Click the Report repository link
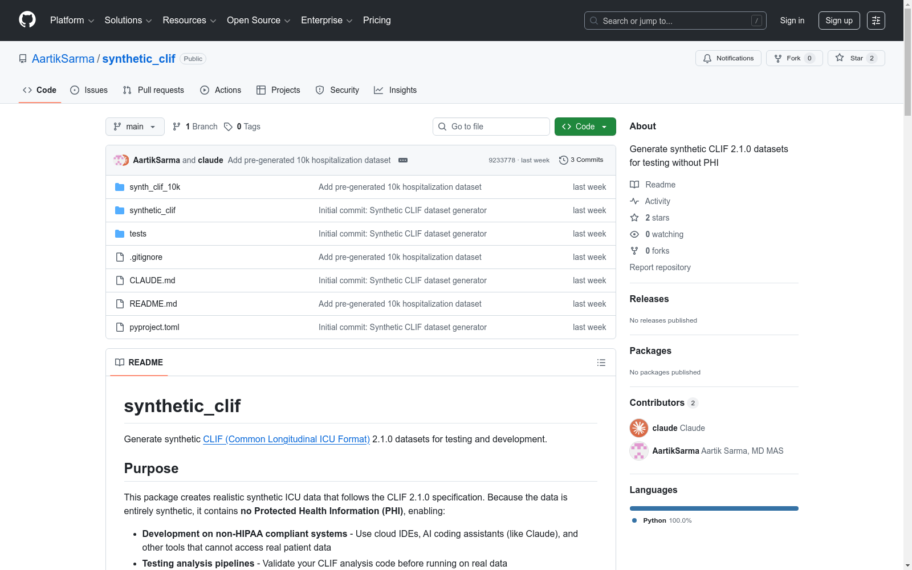The height and width of the screenshot is (570, 912). 660,267
